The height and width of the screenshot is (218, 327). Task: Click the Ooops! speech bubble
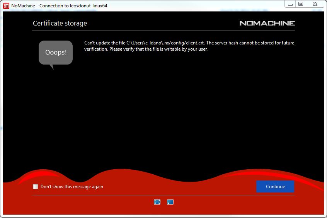56,54
